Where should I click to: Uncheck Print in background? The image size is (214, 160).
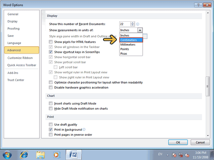(x=50, y=130)
